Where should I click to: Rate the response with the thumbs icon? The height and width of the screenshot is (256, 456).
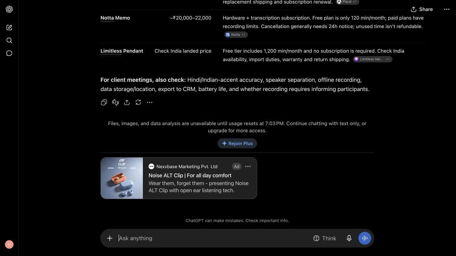tap(115, 102)
